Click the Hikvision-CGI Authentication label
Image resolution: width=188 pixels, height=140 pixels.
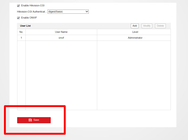(32, 12)
